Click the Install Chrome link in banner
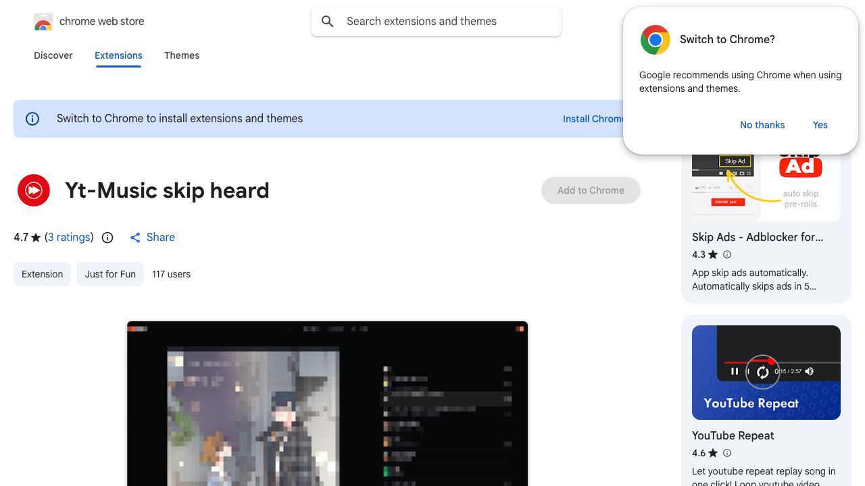This screenshot has height=486, width=865. 593,119
